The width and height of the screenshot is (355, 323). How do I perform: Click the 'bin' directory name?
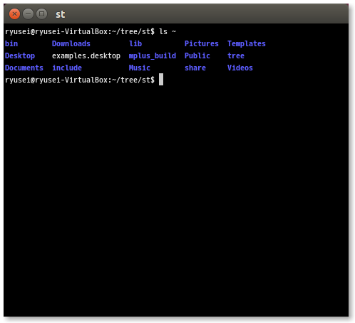tap(11, 43)
